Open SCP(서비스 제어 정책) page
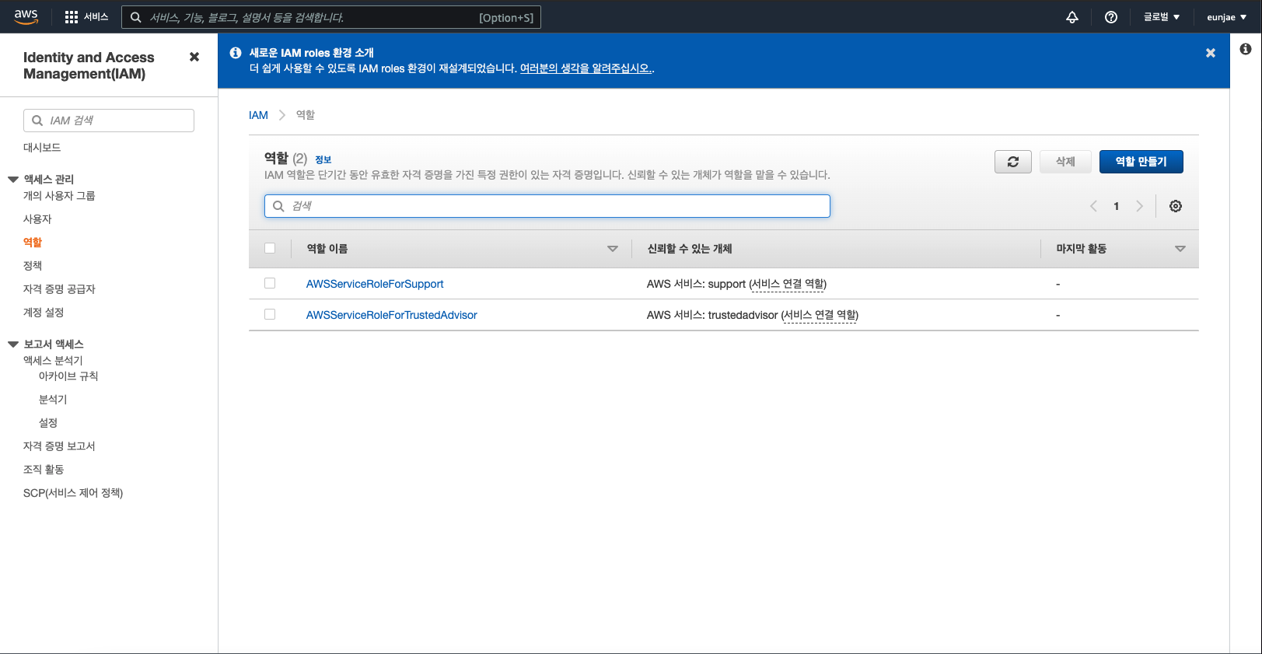1262x654 pixels. click(x=73, y=493)
